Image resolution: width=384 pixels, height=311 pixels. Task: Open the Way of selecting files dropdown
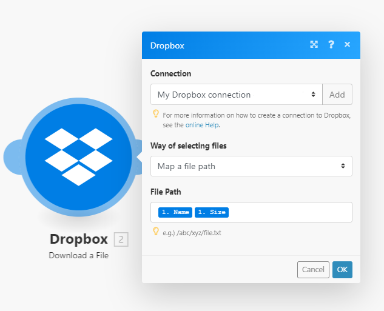click(x=251, y=166)
